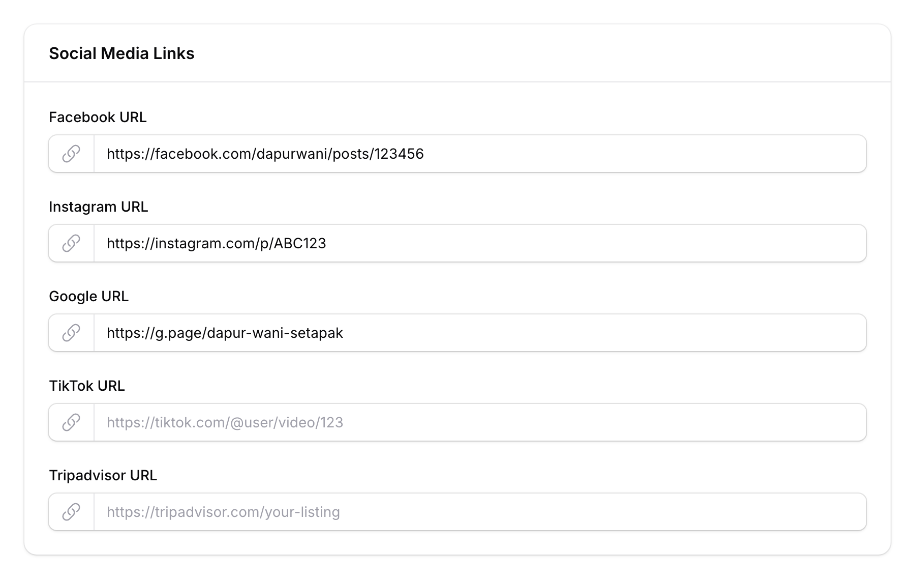Click the link icon beside TikTok URL field
Screen dimensions: 915x579
tap(71, 422)
